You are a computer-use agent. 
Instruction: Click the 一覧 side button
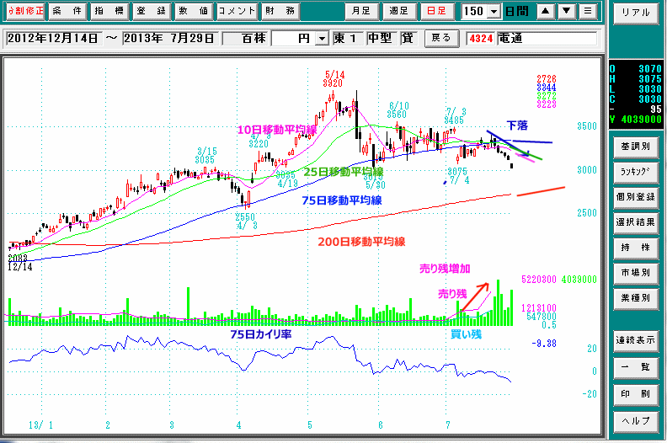point(636,367)
